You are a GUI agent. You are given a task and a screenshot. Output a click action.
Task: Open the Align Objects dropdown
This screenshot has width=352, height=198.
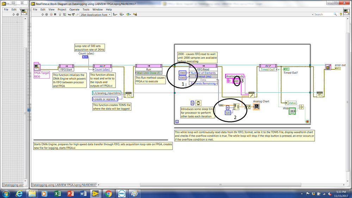115,14
